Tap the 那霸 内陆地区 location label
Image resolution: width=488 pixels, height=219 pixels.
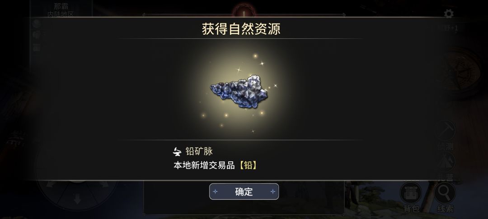coord(61,10)
